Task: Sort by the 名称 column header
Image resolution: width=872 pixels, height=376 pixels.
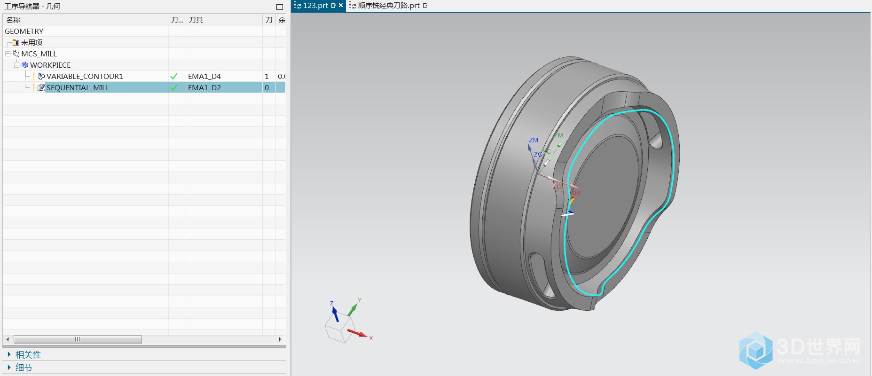Action: pyautogui.click(x=85, y=20)
